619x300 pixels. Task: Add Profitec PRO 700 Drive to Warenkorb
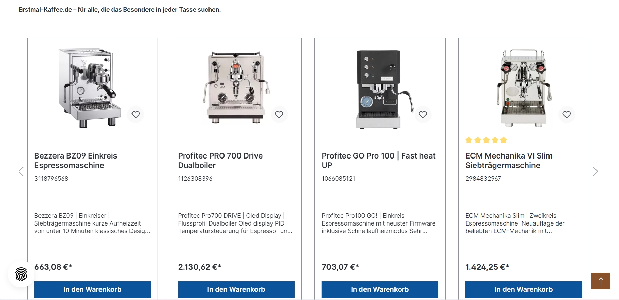point(236,289)
